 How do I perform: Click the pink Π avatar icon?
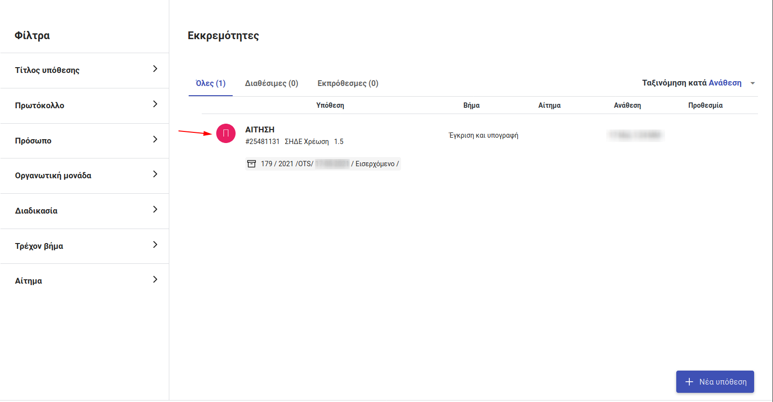click(x=225, y=133)
